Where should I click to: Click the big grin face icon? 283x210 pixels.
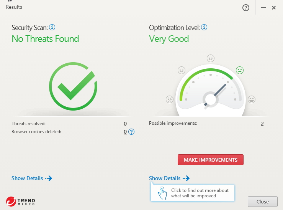(252, 99)
